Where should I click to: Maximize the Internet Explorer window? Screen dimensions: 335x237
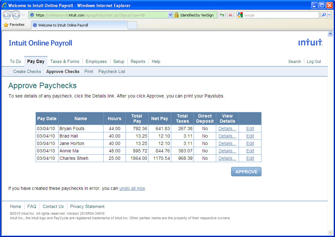click(x=322, y=5)
